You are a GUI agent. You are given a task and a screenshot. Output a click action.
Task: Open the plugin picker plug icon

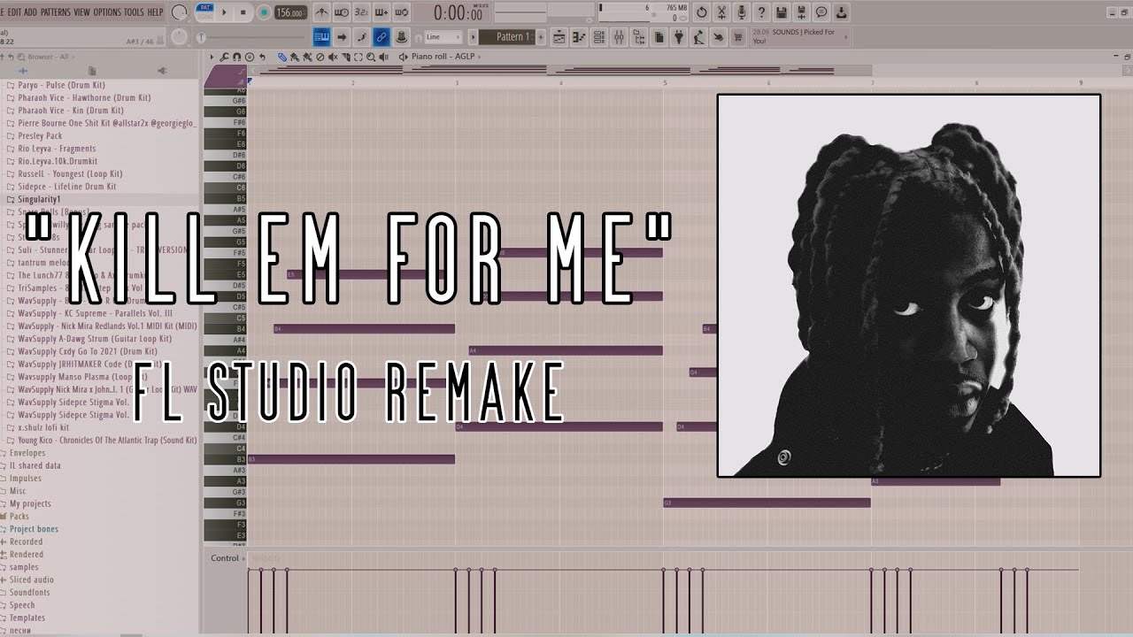point(679,37)
